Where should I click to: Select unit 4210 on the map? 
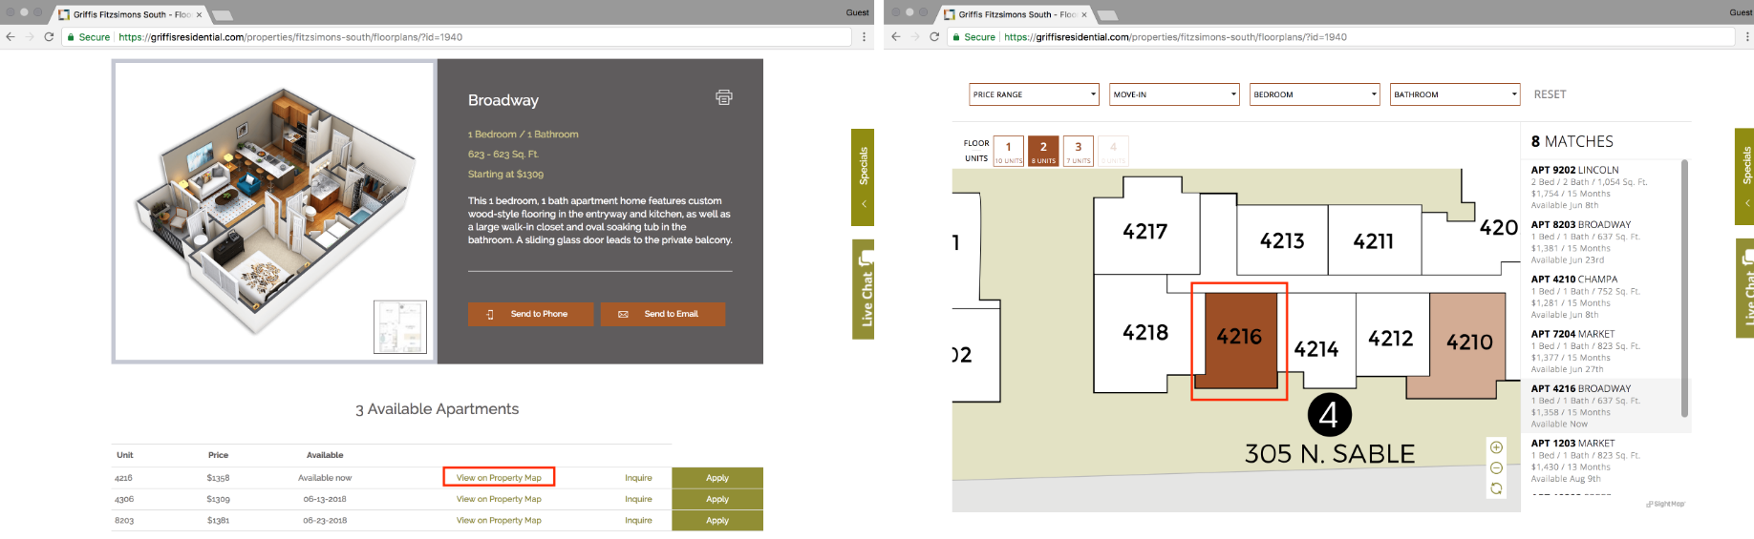(x=1468, y=343)
